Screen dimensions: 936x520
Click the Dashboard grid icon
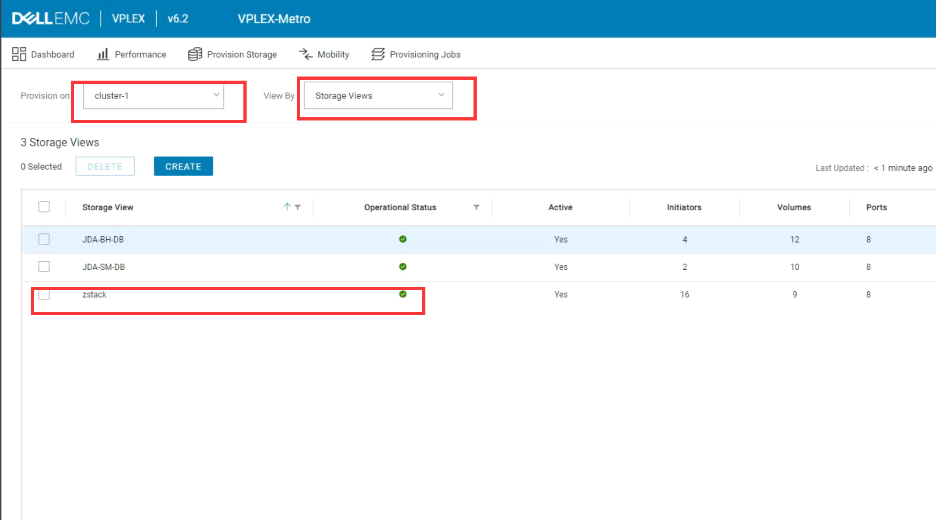(x=19, y=54)
